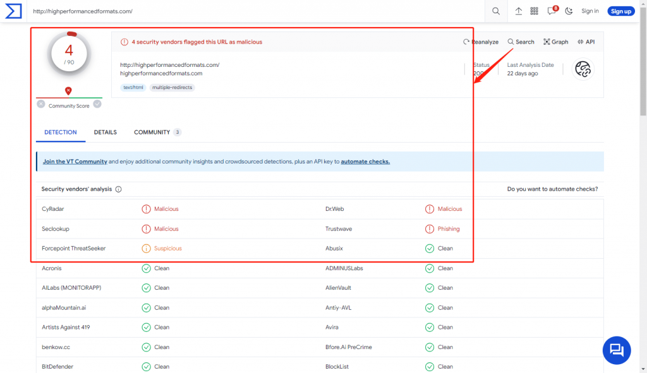Image resolution: width=647 pixels, height=373 pixels.
Task: Click the highperformancedformats.com domain text
Action: tap(161, 73)
